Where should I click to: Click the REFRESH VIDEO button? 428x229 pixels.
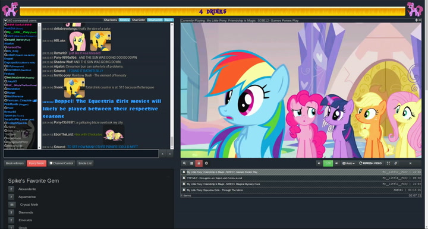coord(370,163)
